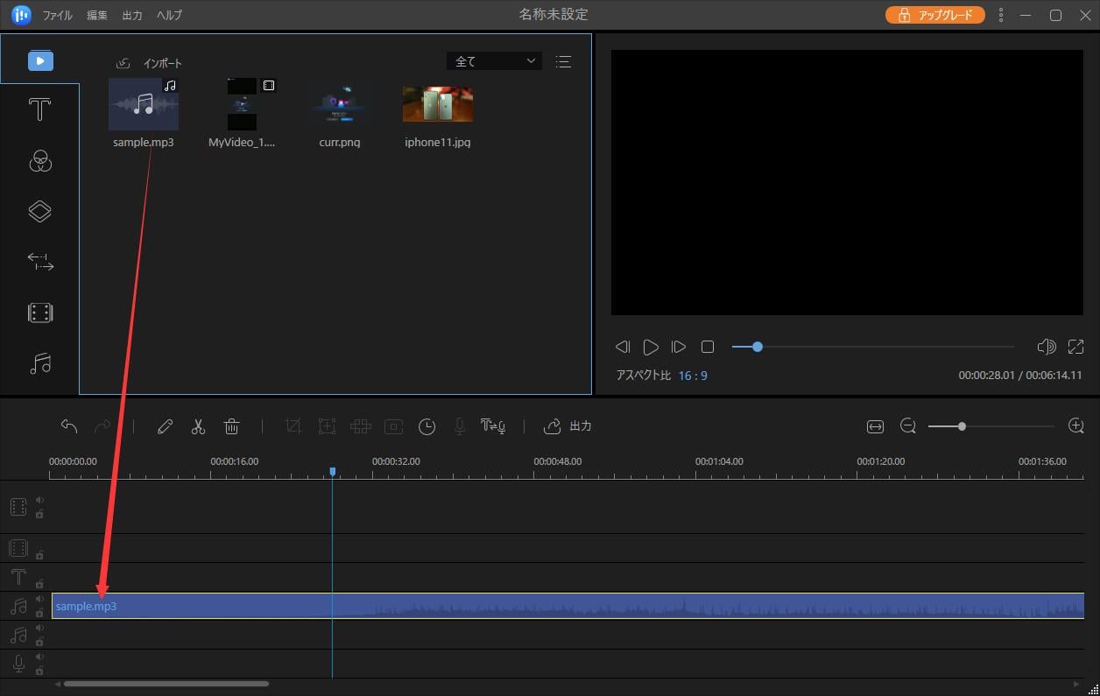Open the Filters panel in the sidebar

[x=40, y=161]
